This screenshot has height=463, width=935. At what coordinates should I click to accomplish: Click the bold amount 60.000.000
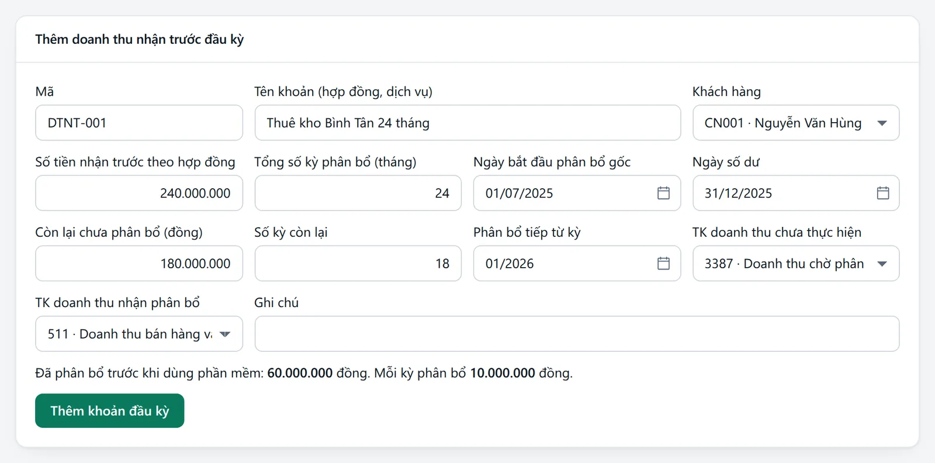coord(300,373)
